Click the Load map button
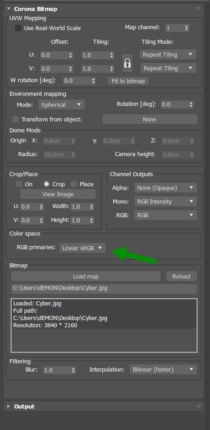 pos(86,277)
